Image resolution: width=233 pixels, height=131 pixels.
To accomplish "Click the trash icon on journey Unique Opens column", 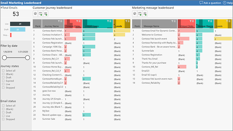I will coord(110,21).
